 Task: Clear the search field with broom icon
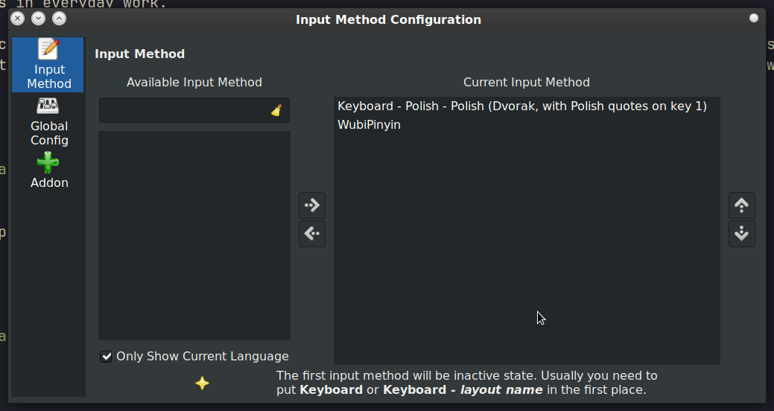[276, 111]
